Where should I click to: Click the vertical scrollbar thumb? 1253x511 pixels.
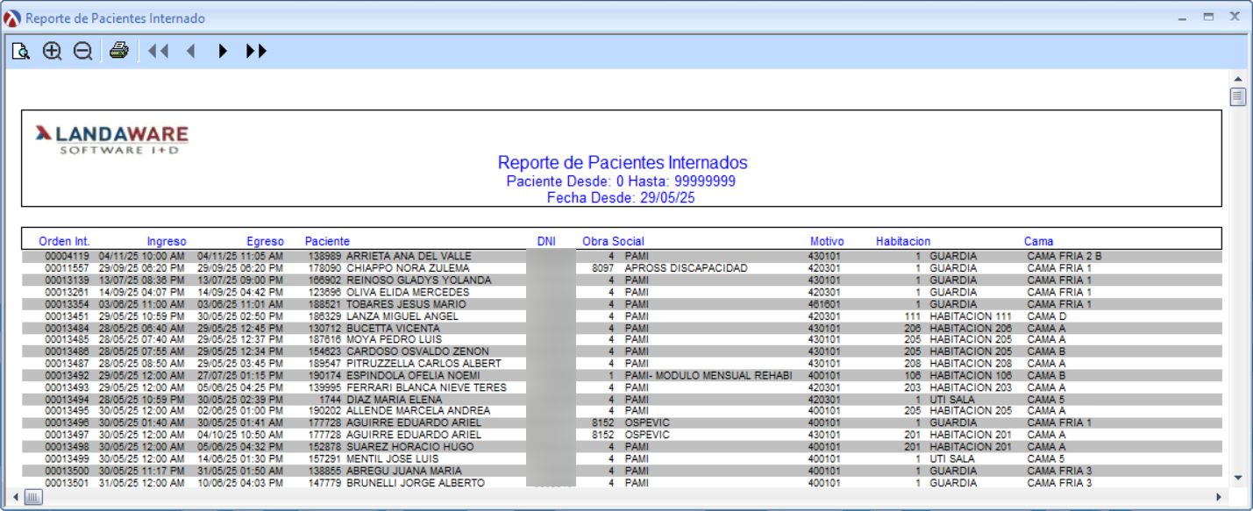click(x=1238, y=96)
